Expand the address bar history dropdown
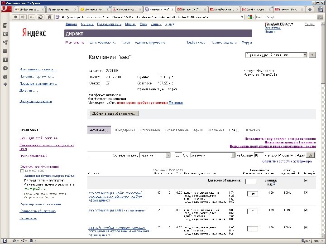326x245 pixels. 242,17
